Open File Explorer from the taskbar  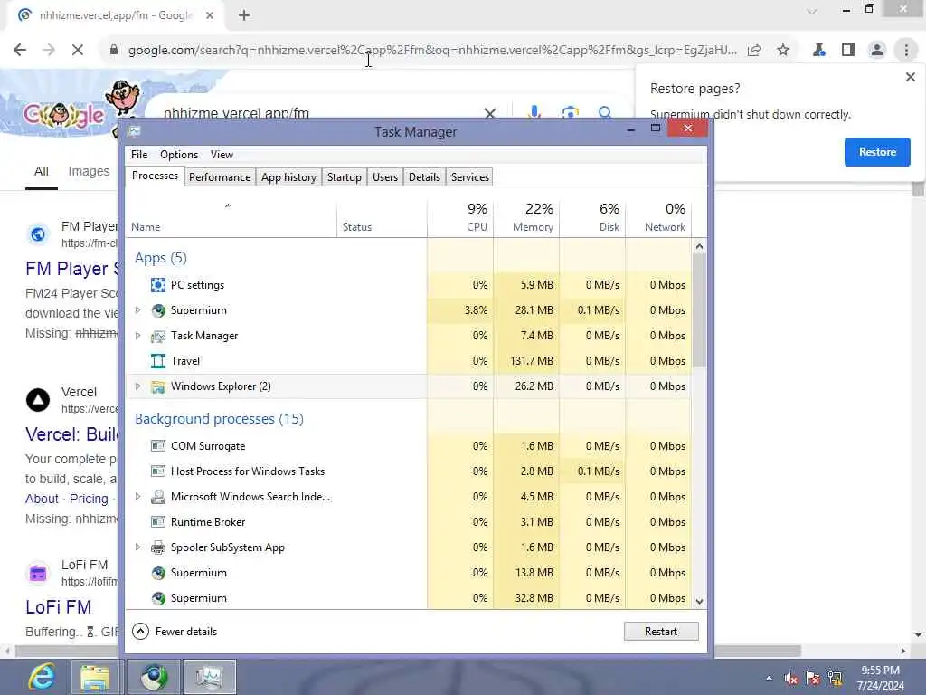pos(94,677)
